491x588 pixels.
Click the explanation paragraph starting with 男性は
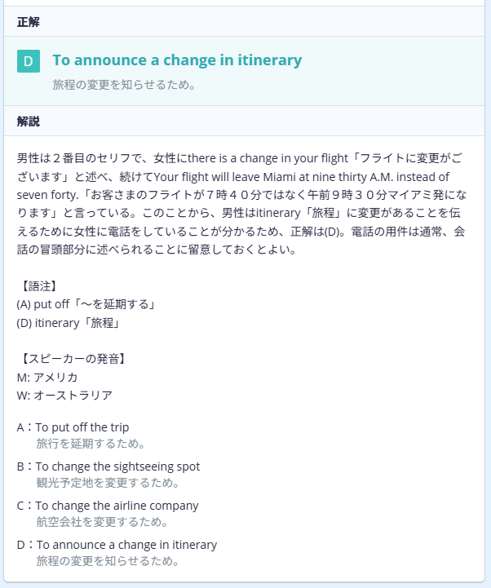(245, 203)
